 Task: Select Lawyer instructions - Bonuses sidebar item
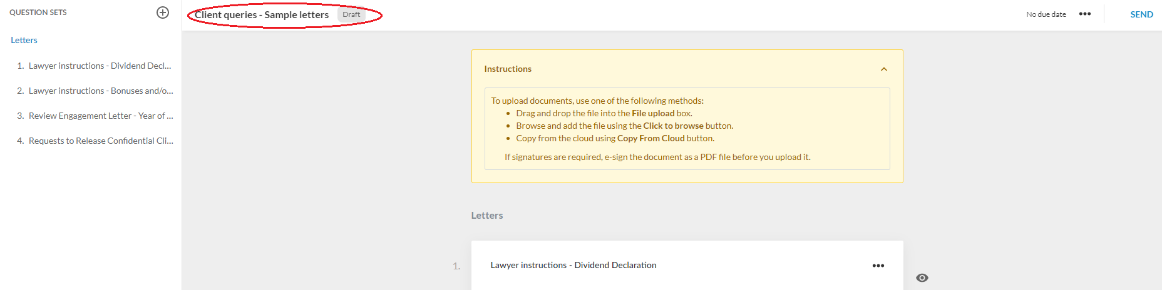(x=100, y=91)
